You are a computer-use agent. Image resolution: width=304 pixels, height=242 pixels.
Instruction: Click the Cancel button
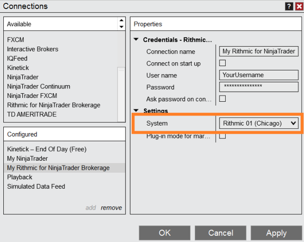(220, 233)
